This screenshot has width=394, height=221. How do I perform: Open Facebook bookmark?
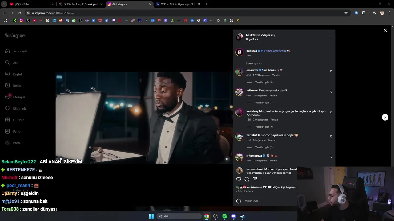[107, 21]
